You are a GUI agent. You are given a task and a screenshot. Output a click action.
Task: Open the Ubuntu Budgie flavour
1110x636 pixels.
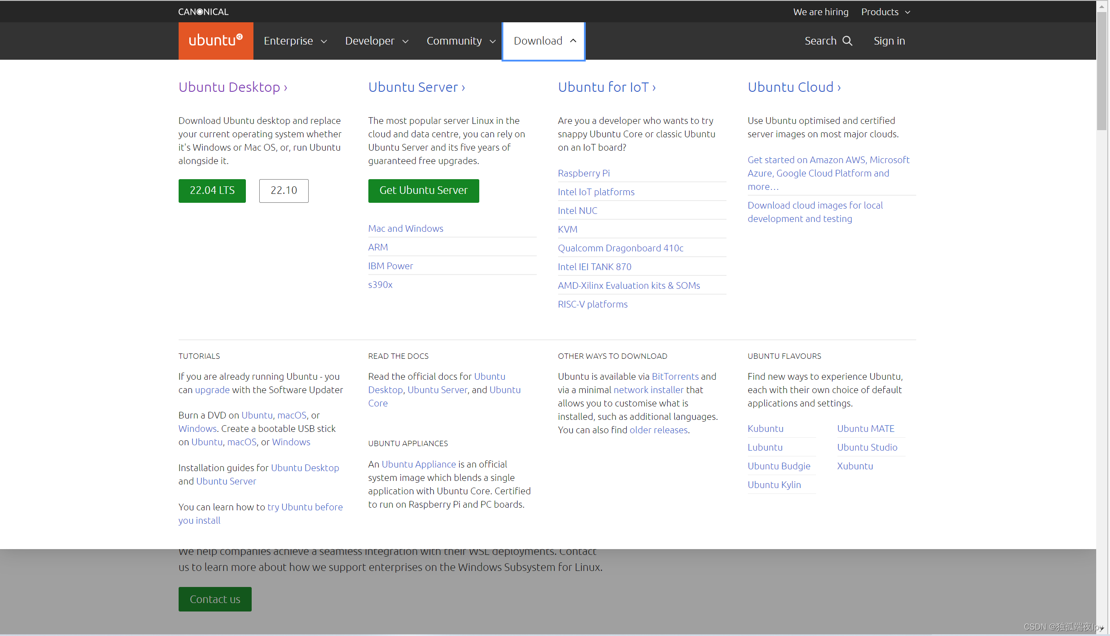pos(779,466)
